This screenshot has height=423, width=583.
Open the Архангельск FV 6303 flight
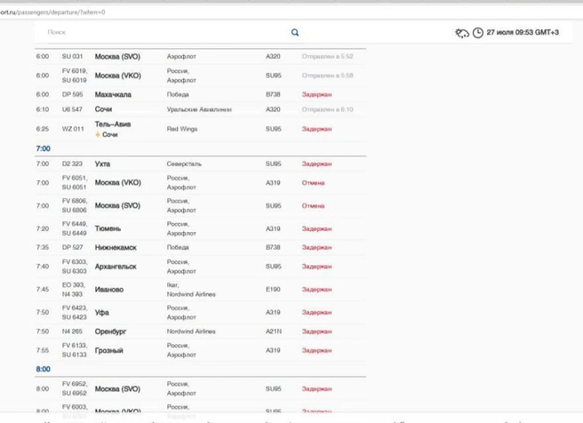(201, 267)
